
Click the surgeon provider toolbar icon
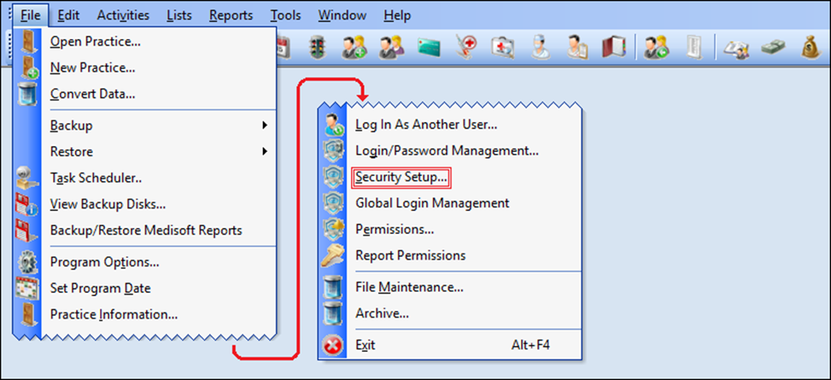[x=540, y=48]
